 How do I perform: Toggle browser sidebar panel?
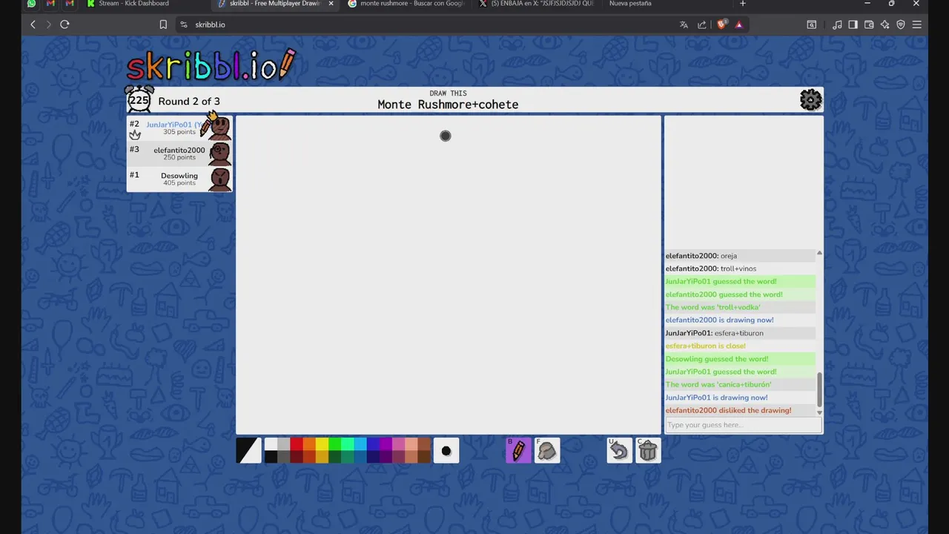click(x=853, y=24)
